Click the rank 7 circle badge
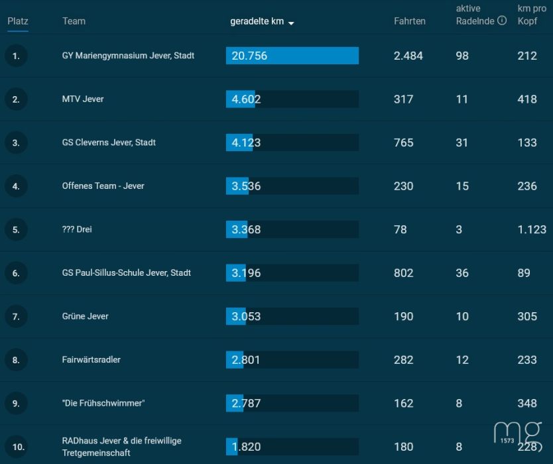Screen dimensions: 553x464 (16, 316)
